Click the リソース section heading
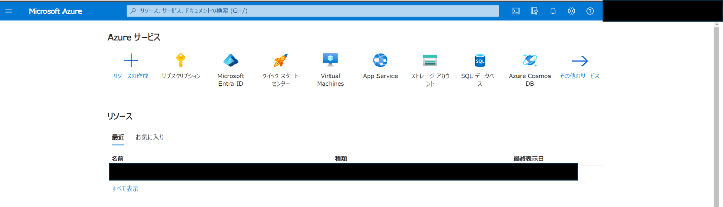This screenshot has height=207, width=723. [120, 116]
